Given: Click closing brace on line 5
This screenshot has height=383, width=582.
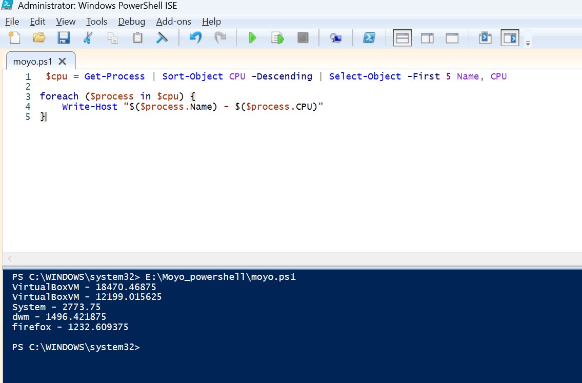Looking at the screenshot, I should click(42, 116).
